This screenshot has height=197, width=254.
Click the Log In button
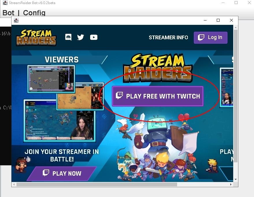pos(211,38)
